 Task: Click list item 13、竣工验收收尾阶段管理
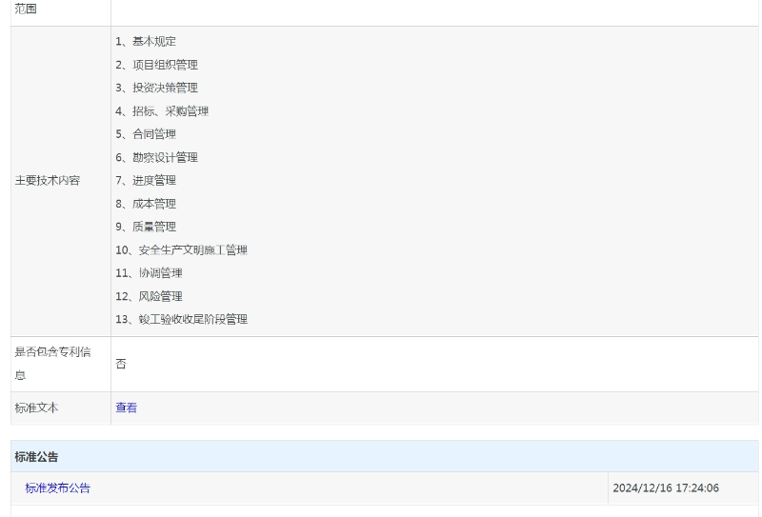(x=181, y=319)
